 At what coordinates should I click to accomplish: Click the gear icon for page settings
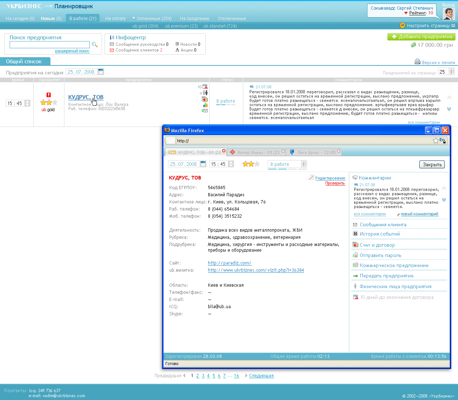402,25
